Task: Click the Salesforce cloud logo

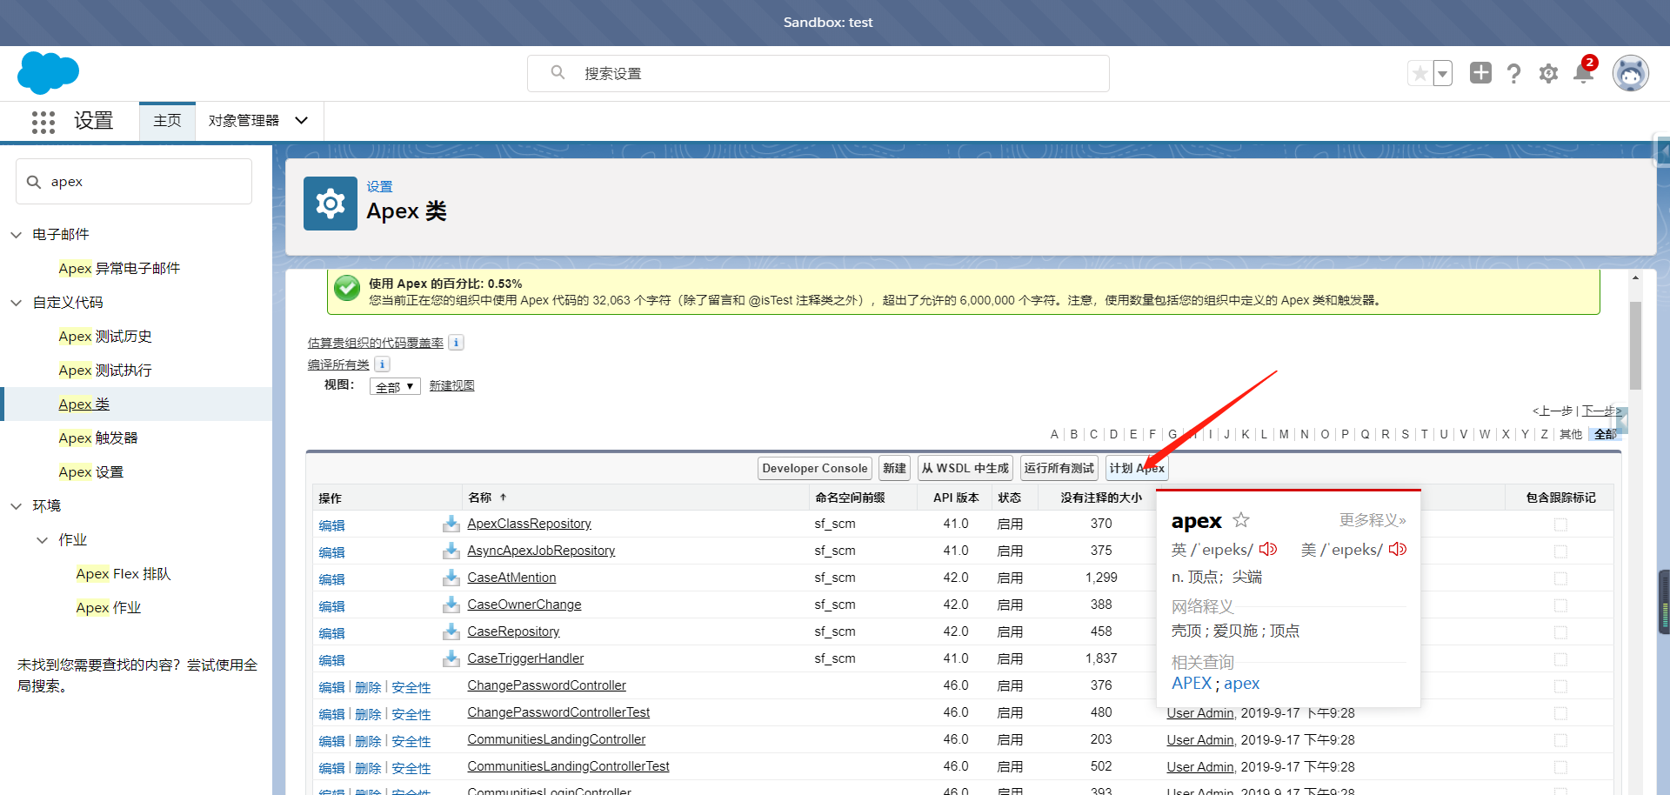Action: [48, 73]
